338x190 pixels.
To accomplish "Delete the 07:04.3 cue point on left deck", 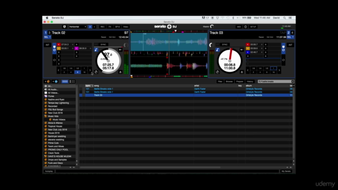I will tap(72, 44).
